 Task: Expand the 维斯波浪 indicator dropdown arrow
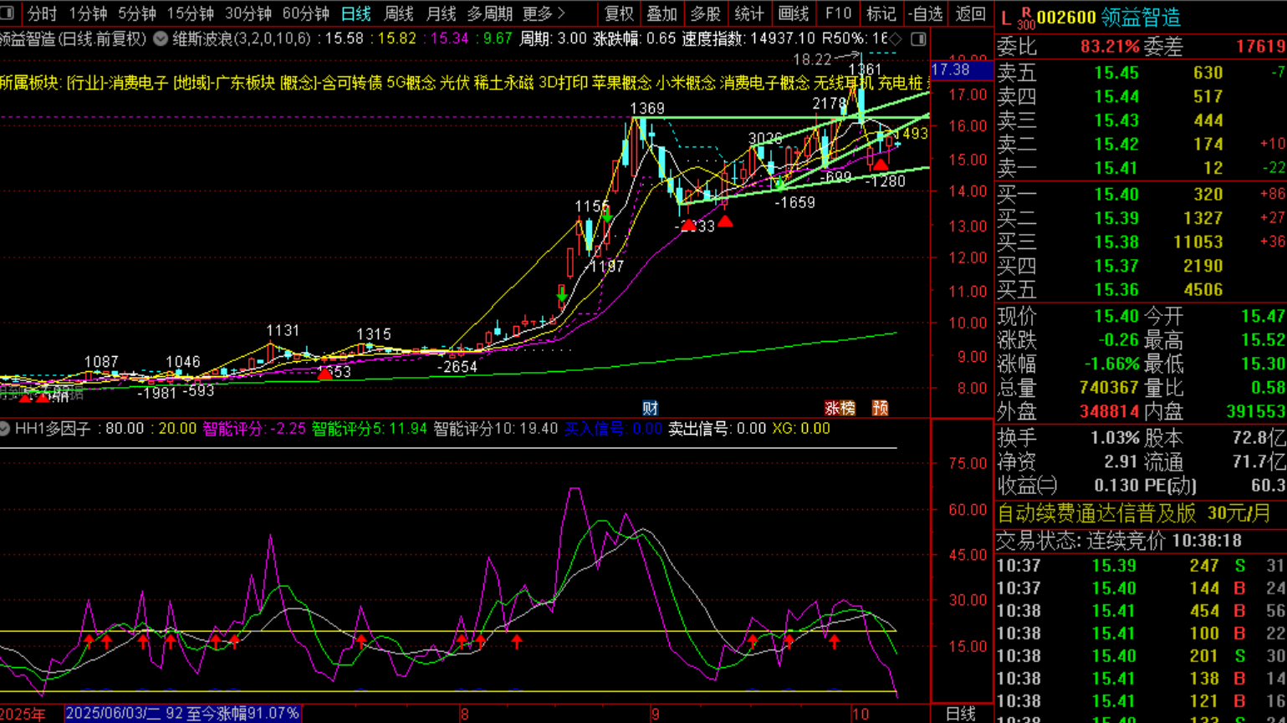pos(161,38)
